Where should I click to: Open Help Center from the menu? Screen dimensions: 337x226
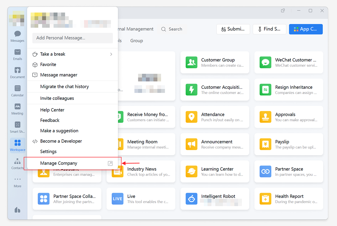(73, 110)
